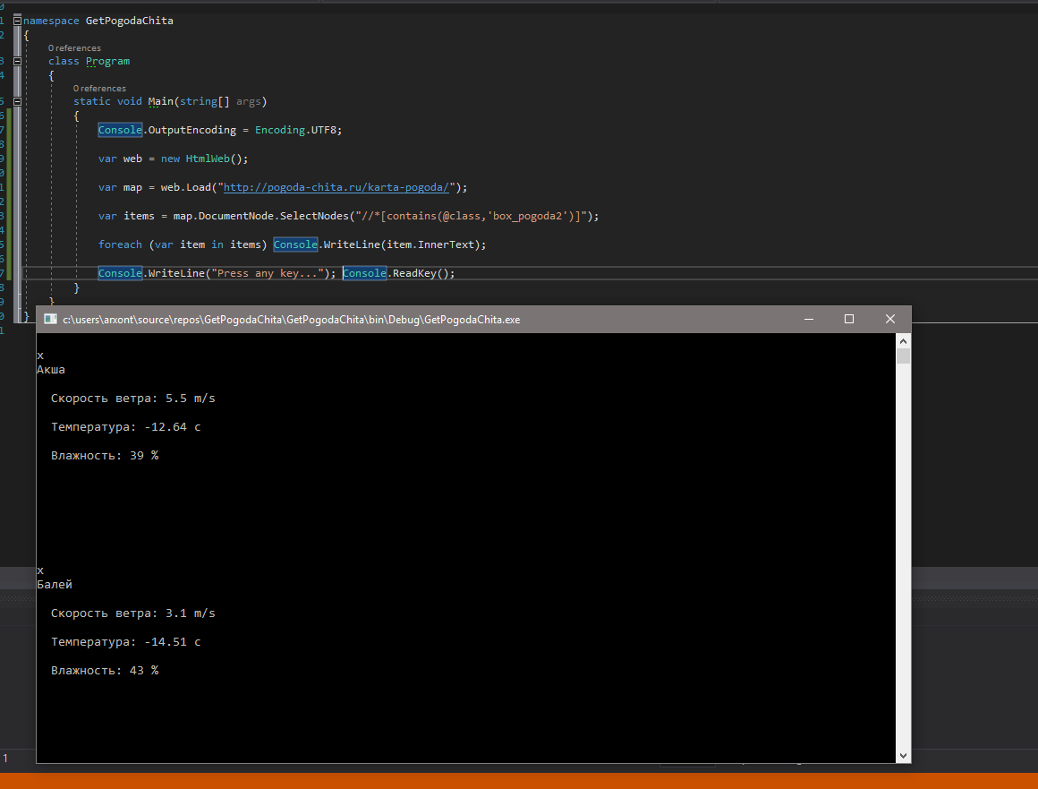The image size is (1038, 789).
Task: Click the console vertical scrollbar thumb
Action: point(904,356)
